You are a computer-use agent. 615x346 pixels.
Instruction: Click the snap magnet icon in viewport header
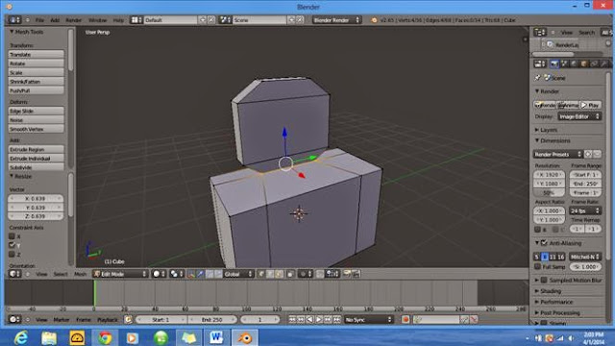coord(320,274)
